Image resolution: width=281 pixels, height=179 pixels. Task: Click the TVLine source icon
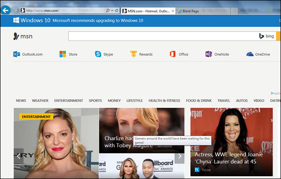coord(197,170)
